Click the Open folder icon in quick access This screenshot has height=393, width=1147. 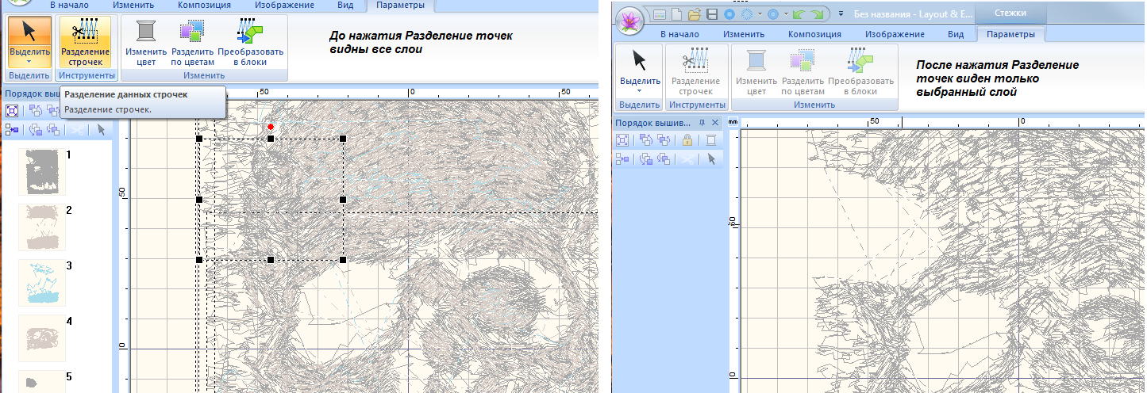pos(695,14)
